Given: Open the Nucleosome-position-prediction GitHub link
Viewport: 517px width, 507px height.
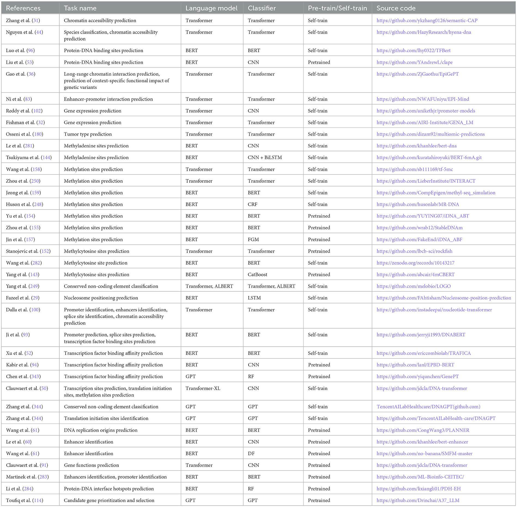Looking at the screenshot, I should coord(444,298).
